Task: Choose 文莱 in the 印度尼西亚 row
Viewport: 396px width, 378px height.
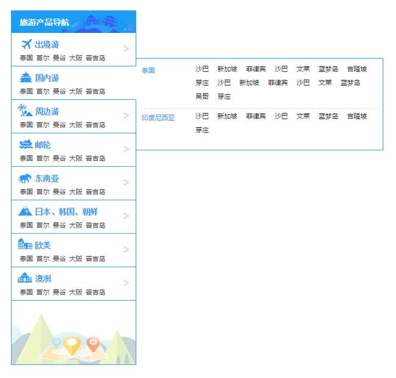Action: (x=303, y=116)
